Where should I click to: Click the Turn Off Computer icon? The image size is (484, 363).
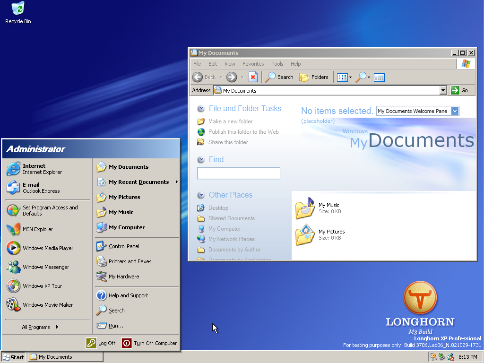pyautogui.click(x=127, y=343)
